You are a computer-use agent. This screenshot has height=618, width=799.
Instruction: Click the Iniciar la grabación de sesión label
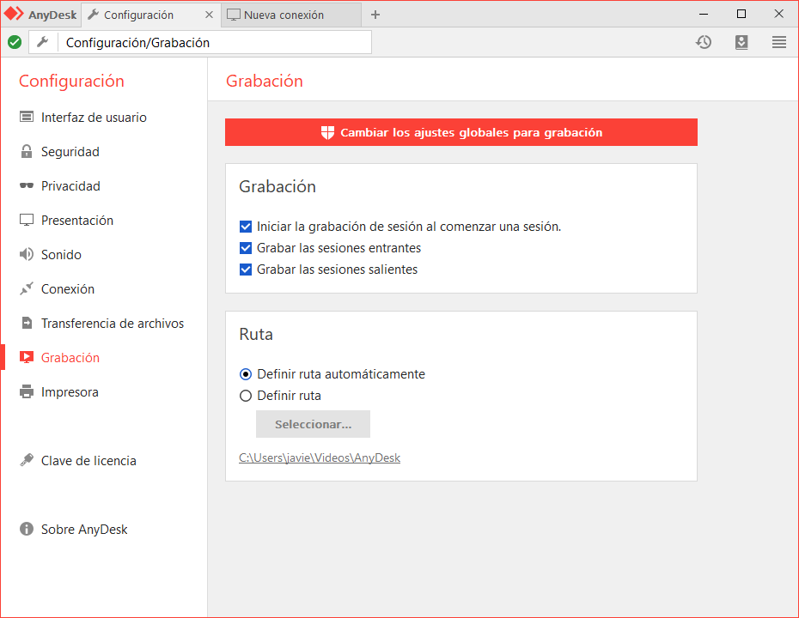[x=409, y=227]
